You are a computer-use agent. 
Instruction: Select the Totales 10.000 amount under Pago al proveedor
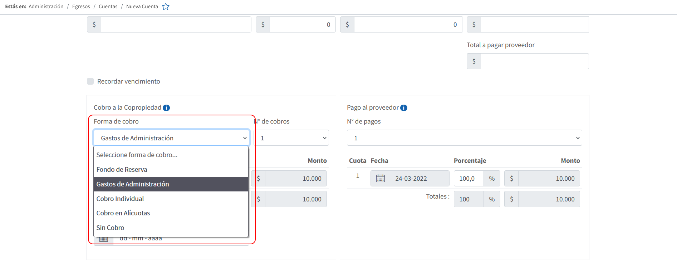coord(549,199)
